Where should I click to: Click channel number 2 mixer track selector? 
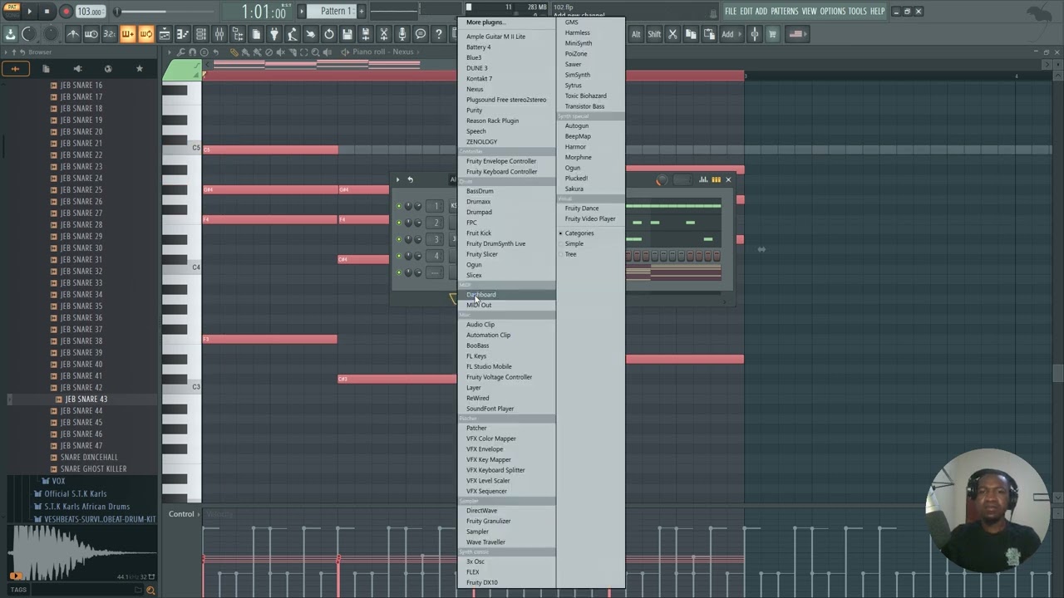pos(436,223)
